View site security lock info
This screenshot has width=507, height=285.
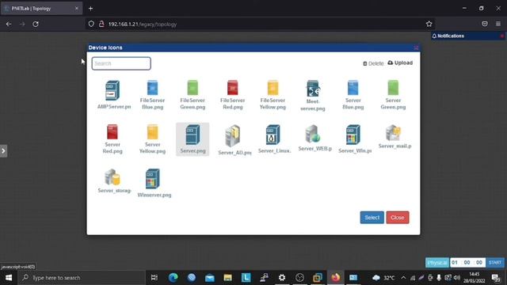tap(101, 24)
